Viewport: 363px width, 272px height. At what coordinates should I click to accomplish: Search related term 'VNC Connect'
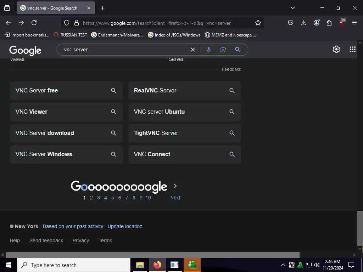tap(185, 154)
